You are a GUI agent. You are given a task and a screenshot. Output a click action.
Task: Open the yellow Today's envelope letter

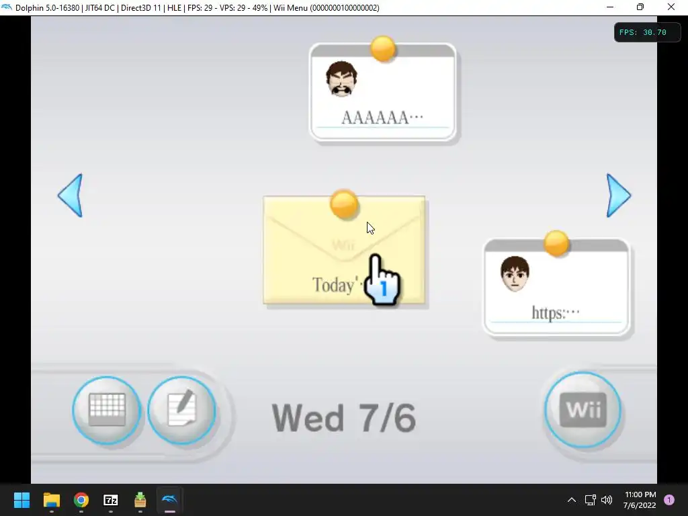click(x=344, y=249)
